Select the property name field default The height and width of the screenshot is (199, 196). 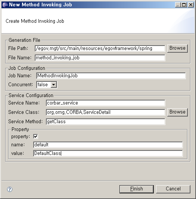pos(108,145)
